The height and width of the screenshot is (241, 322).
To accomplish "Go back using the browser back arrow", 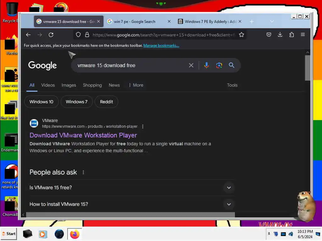I will click(28, 35).
